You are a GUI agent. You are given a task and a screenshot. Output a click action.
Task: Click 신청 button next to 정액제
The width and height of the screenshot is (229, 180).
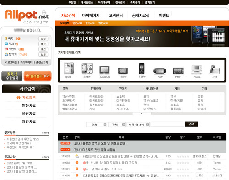point(43,55)
